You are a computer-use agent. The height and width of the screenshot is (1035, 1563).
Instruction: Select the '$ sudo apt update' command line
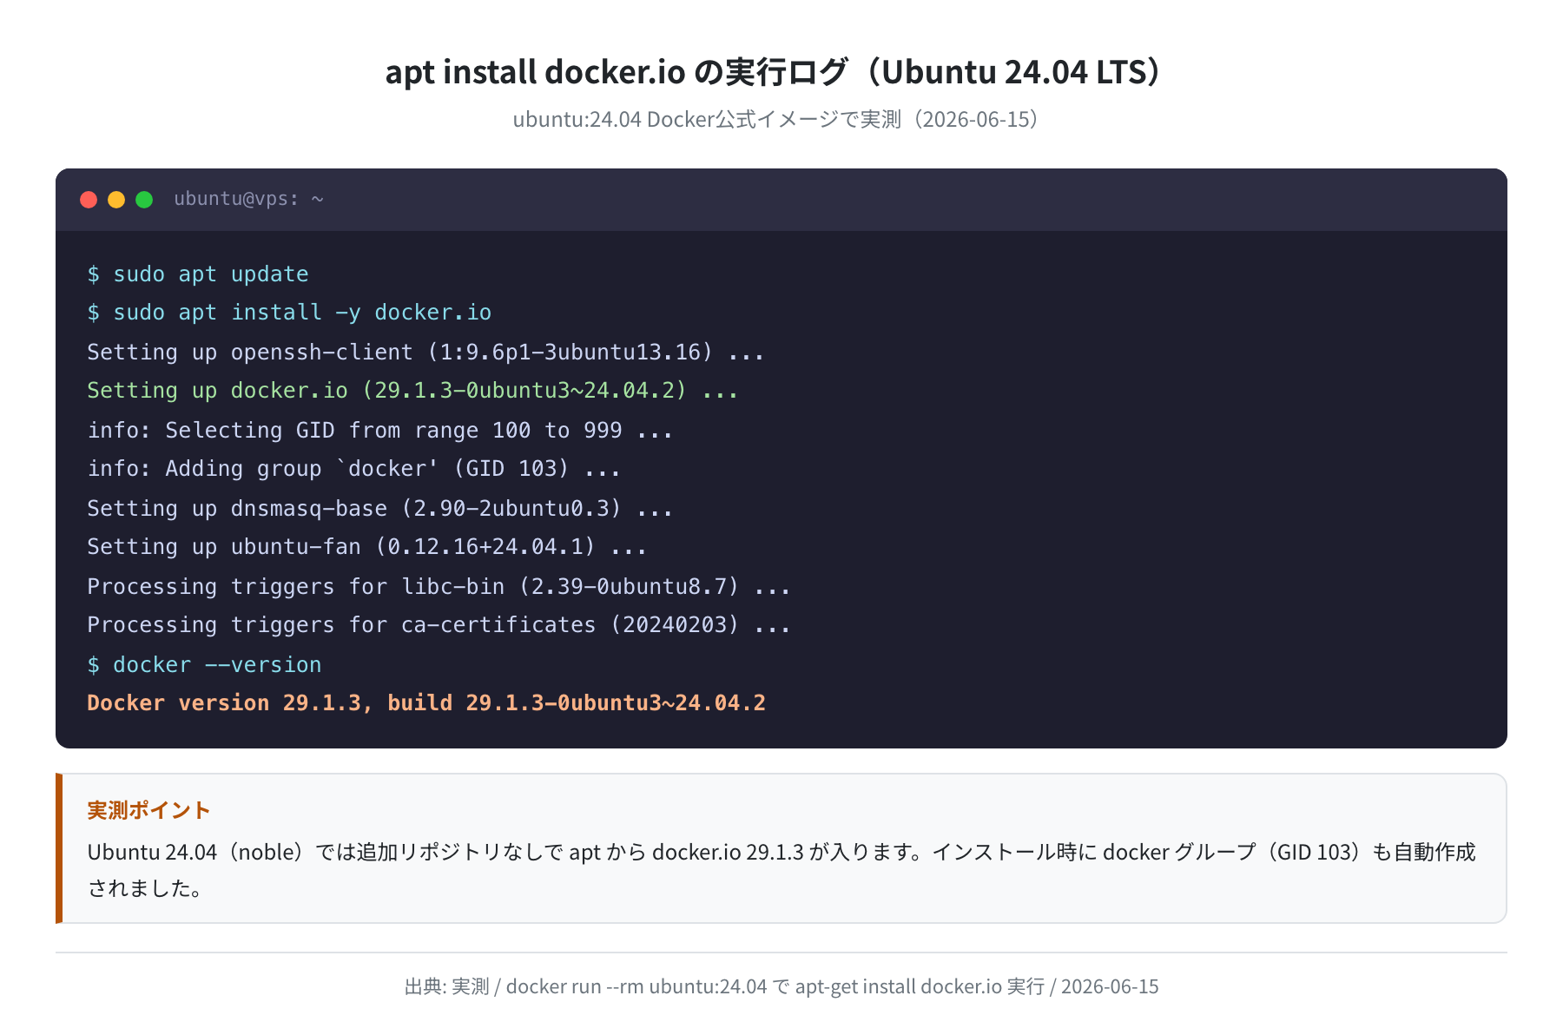tap(198, 274)
